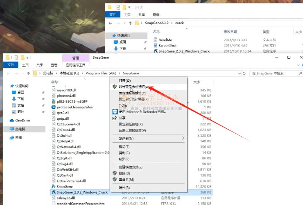303x205 pixels.
Task: Select ReadMe file in crack window
Action: [165, 40]
